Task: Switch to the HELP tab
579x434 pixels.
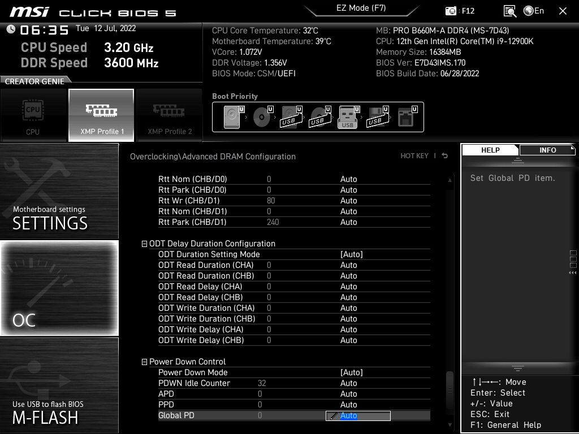Action: click(x=490, y=150)
